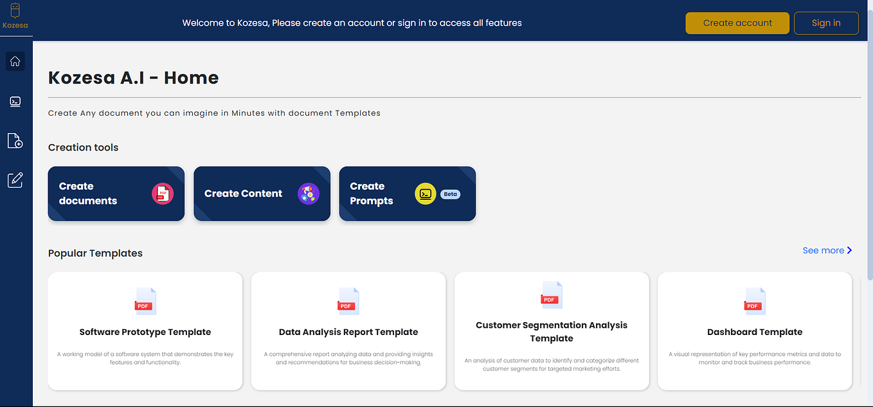Open the create-document icon in the sidebar
Image resolution: width=873 pixels, height=407 pixels.
tap(15, 141)
